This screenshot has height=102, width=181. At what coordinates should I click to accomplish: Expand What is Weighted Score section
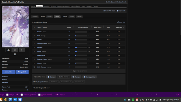tap(41, 88)
